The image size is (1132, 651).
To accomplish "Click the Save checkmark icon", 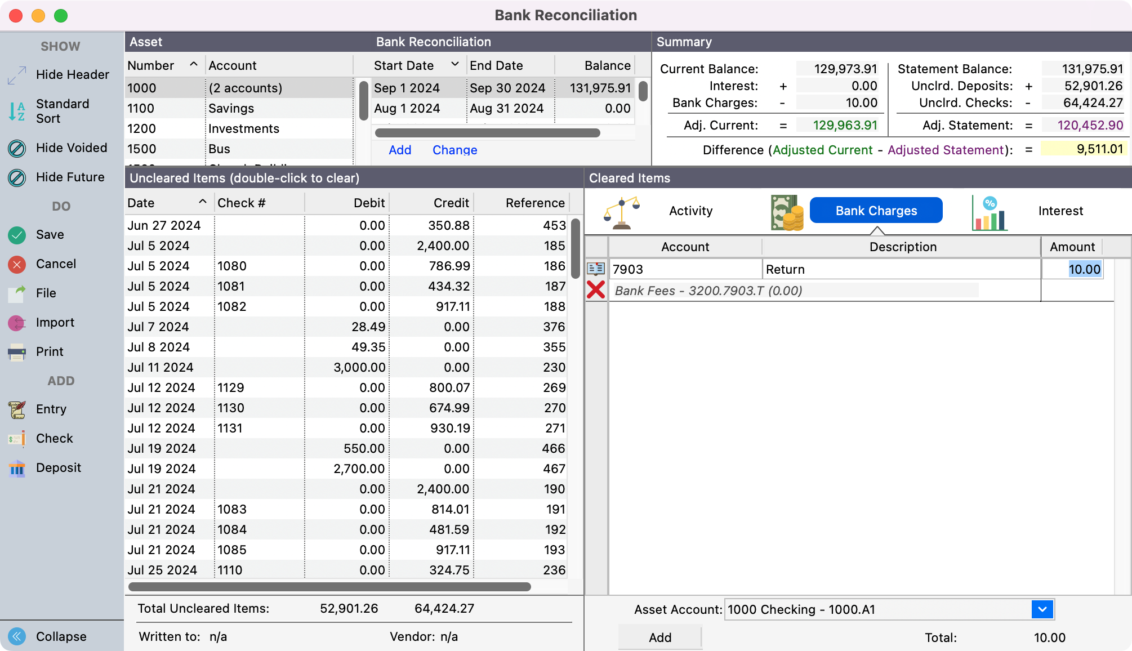I will [17, 235].
